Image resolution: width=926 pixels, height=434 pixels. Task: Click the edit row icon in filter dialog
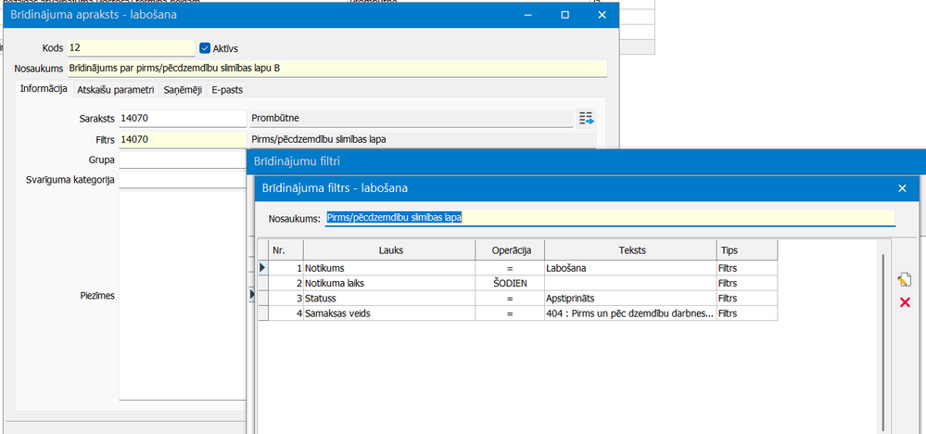[904, 279]
